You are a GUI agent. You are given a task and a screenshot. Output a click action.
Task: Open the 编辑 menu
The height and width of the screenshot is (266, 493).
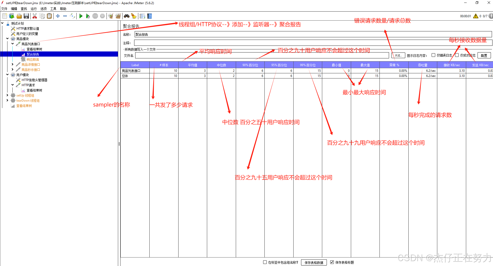click(x=14, y=9)
